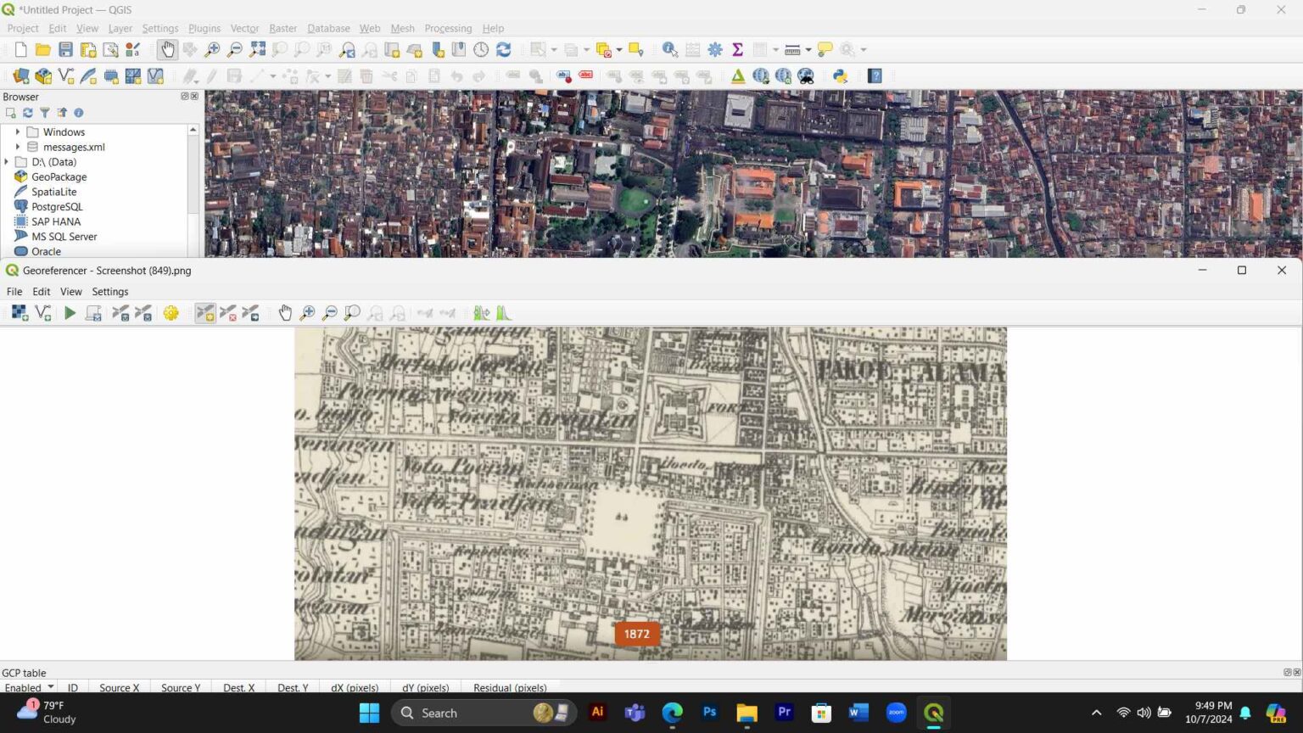
Task: Refresh the Browser panel
Action: click(27, 113)
